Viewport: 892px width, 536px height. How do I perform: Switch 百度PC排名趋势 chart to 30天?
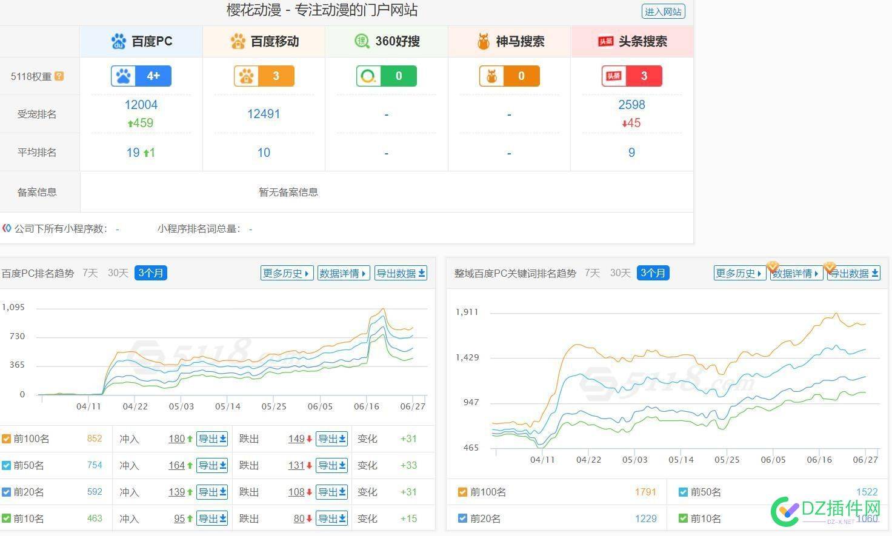[x=118, y=273]
